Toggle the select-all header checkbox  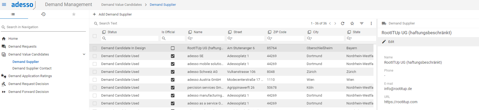(x=95, y=36)
